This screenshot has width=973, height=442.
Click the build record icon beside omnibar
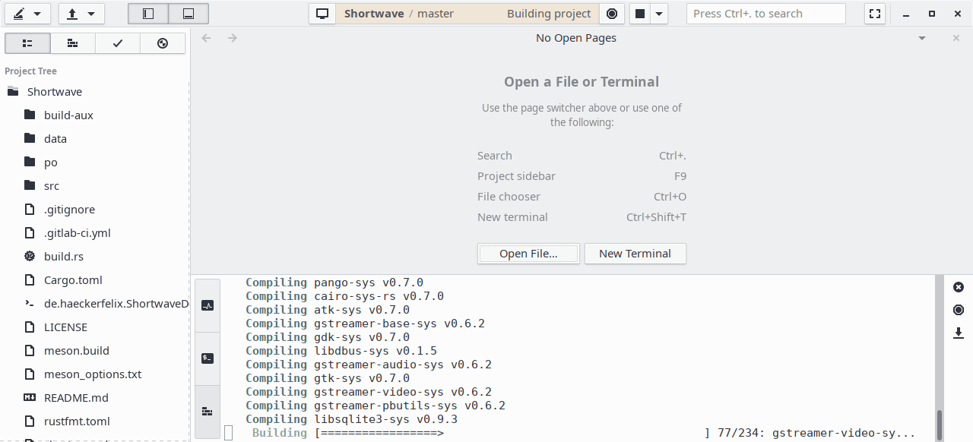(612, 14)
